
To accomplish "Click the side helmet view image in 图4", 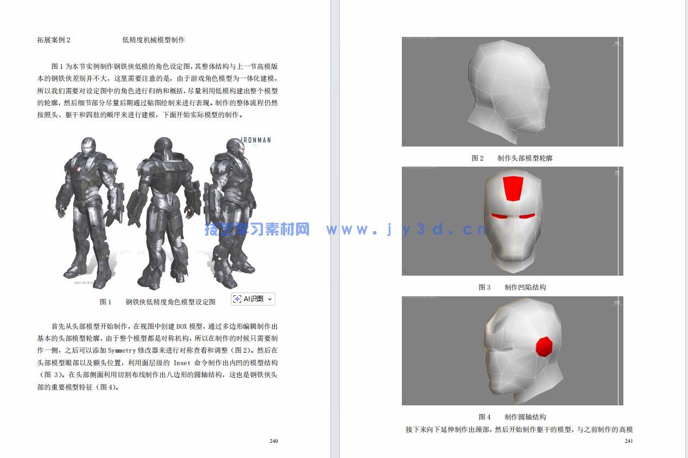I will [x=512, y=350].
